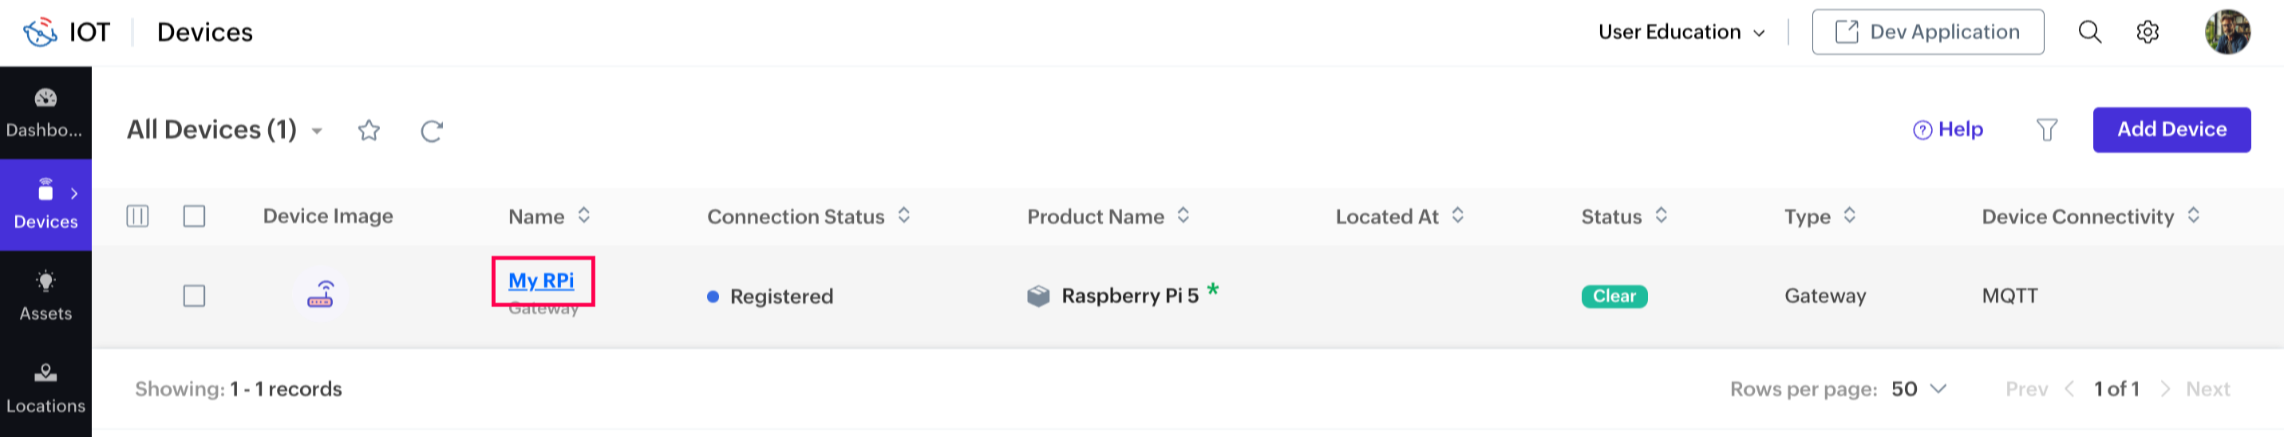The height and width of the screenshot is (437, 2284).
Task: Open Assets in the sidebar
Action: click(45, 296)
